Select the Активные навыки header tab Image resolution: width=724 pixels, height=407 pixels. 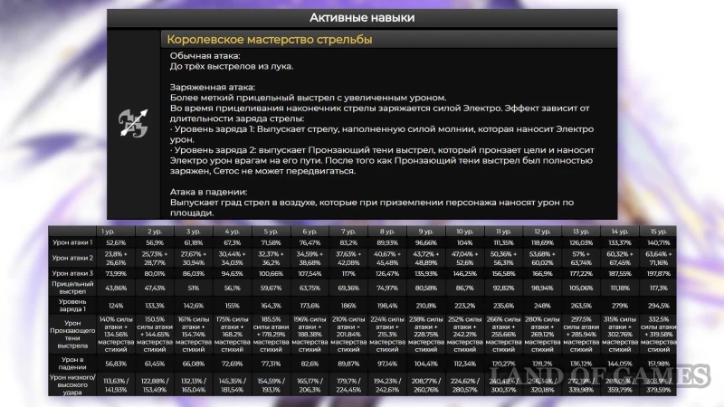[362, 17]
